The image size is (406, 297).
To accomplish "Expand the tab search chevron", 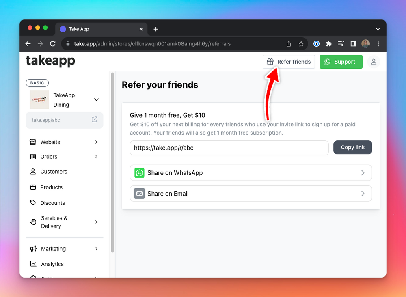I will tap(378, 29).
